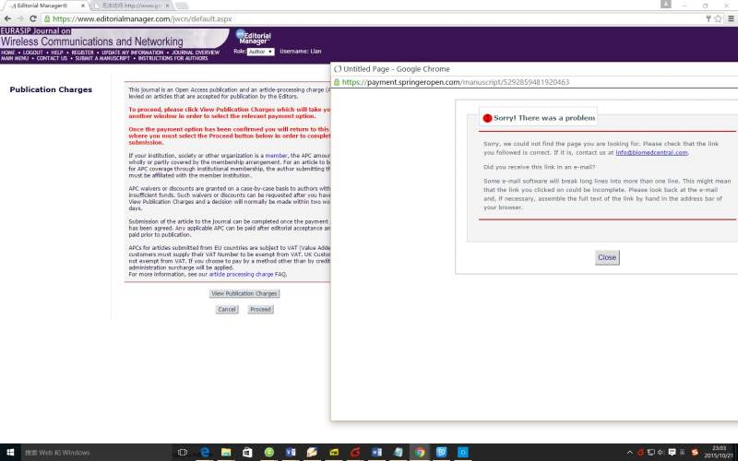Open a new tab in Chrome
The height and width of the screenshot is (461, 738).
tap(181, 6)
